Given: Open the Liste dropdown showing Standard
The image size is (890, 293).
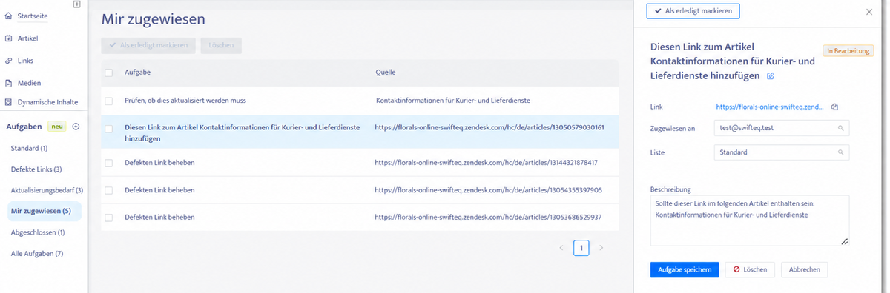Looking at the screenshot, I should (x=782, y=152).
